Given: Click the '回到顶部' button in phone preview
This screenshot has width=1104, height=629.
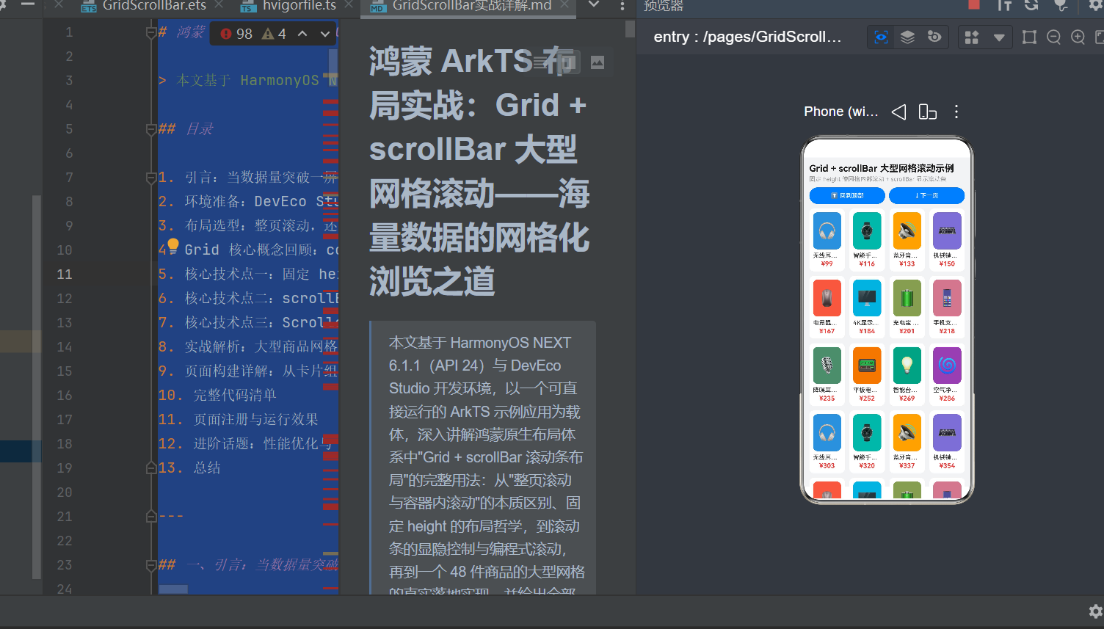Looking at the screenshot, I should (x=847, y=196).
